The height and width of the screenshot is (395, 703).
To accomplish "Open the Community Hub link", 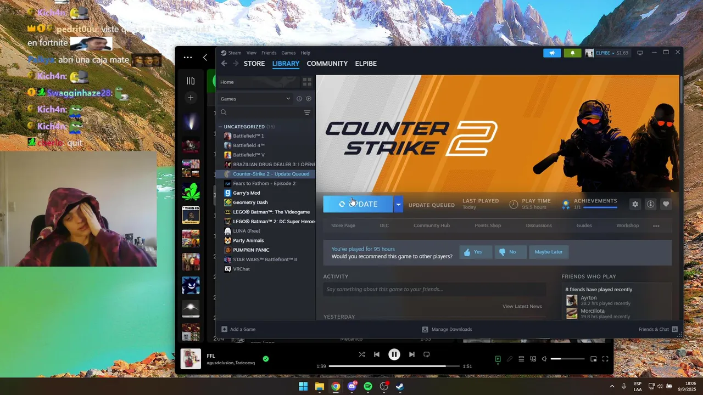I will click(x=432, y=225).
